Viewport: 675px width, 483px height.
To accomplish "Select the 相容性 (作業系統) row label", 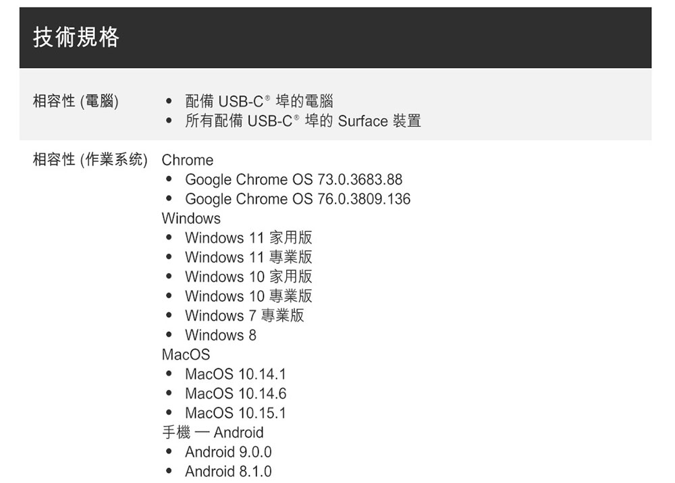I will coord(90,160).
